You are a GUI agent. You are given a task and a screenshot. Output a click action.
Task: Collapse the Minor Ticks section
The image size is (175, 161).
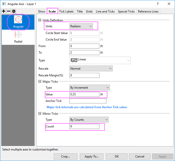(40, 114)
